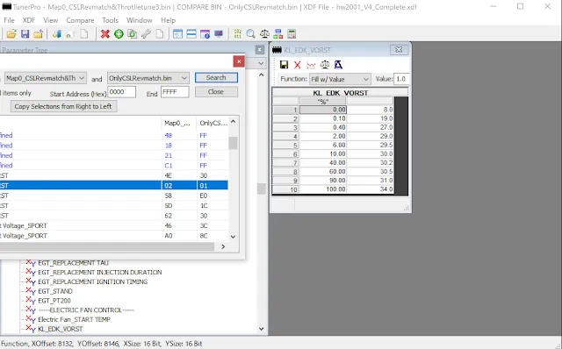Click red X cancel icon in KL_EDK_VORST window
This screenshot has width=562, height=349.
(x=298, y=65)
